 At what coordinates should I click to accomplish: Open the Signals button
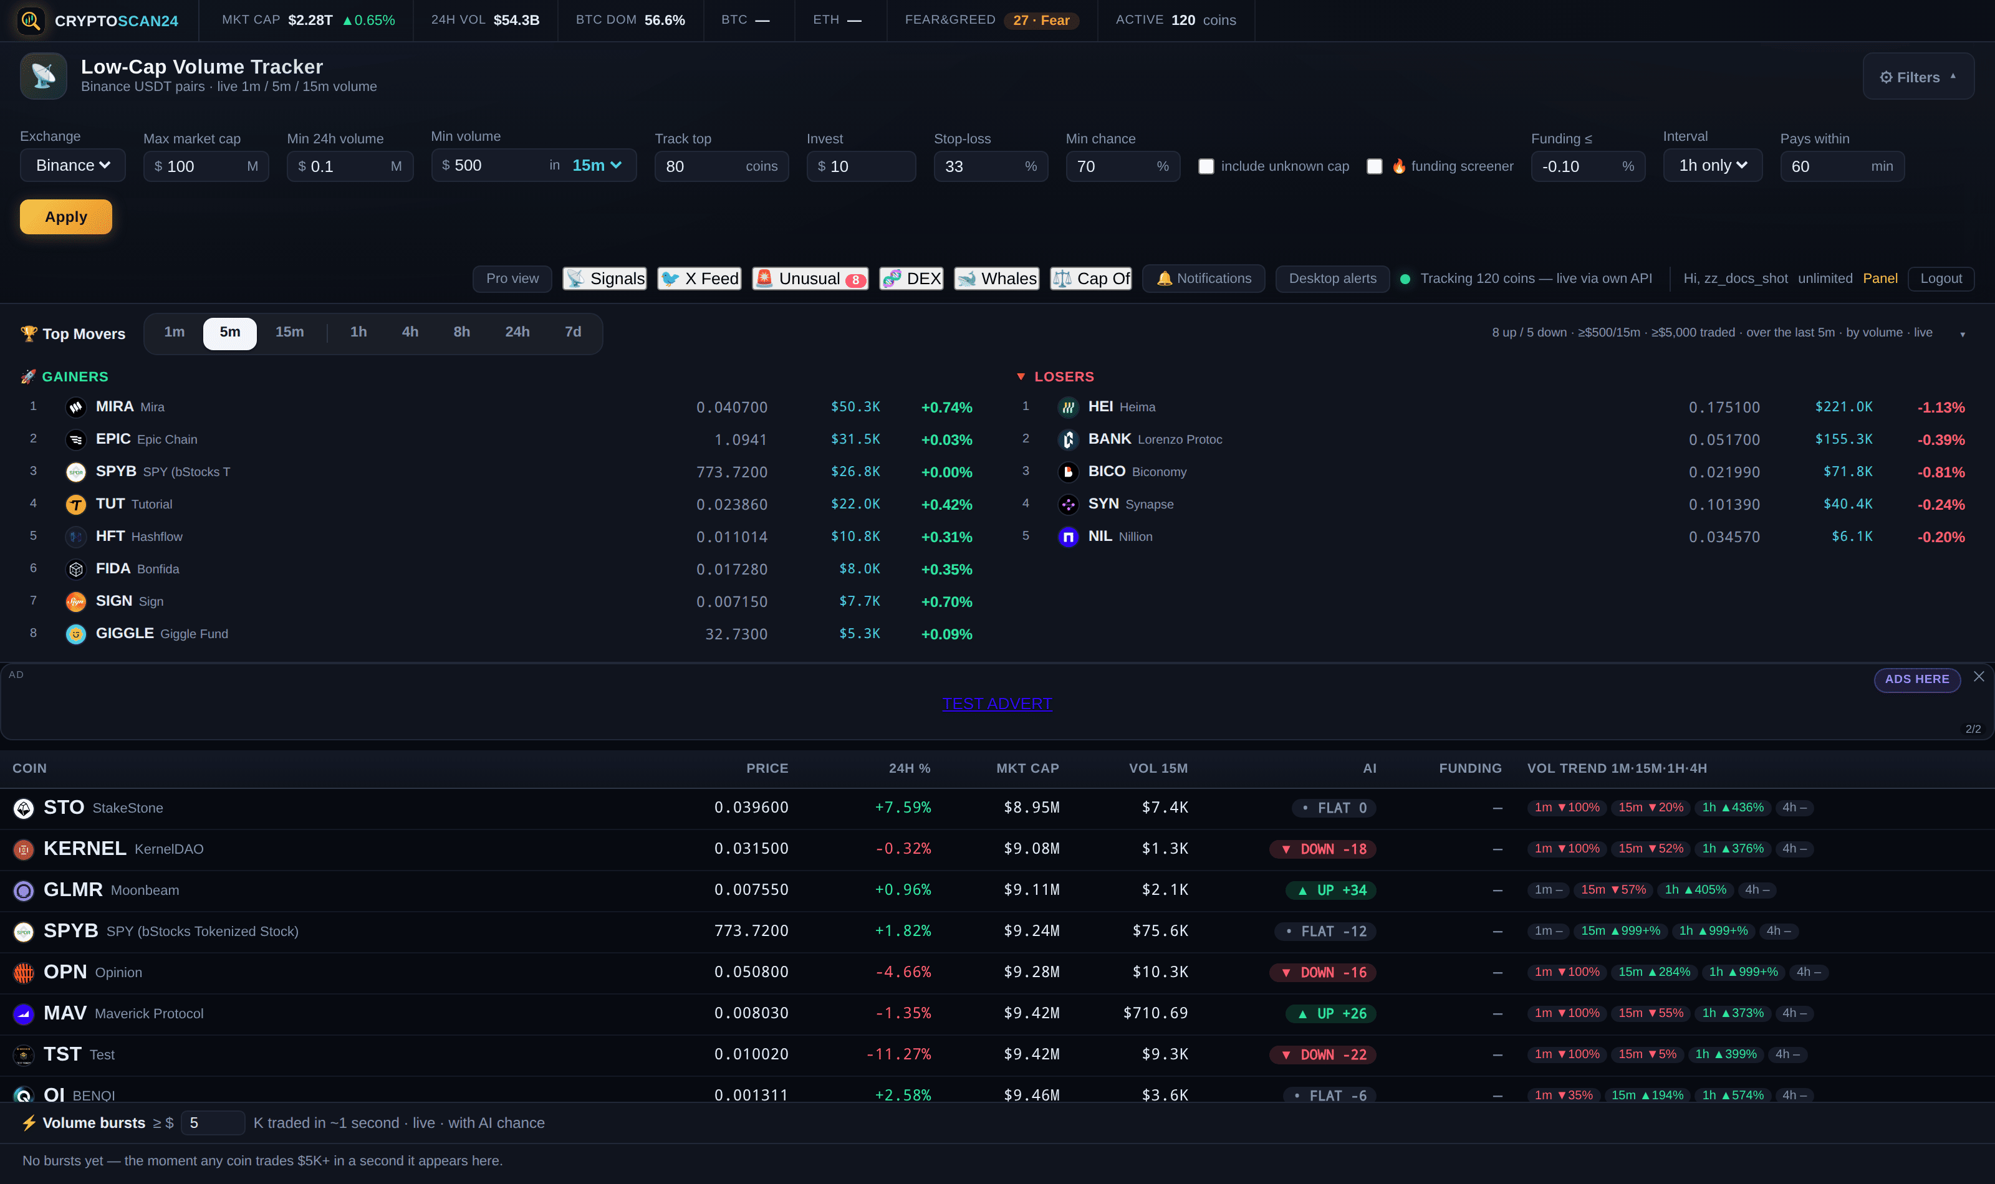click(605, 279)
